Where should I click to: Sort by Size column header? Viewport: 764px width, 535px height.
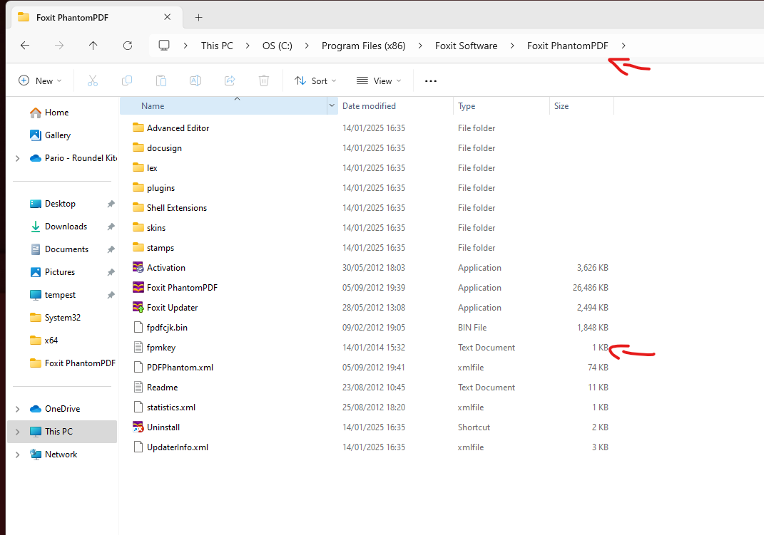(582, 105)
